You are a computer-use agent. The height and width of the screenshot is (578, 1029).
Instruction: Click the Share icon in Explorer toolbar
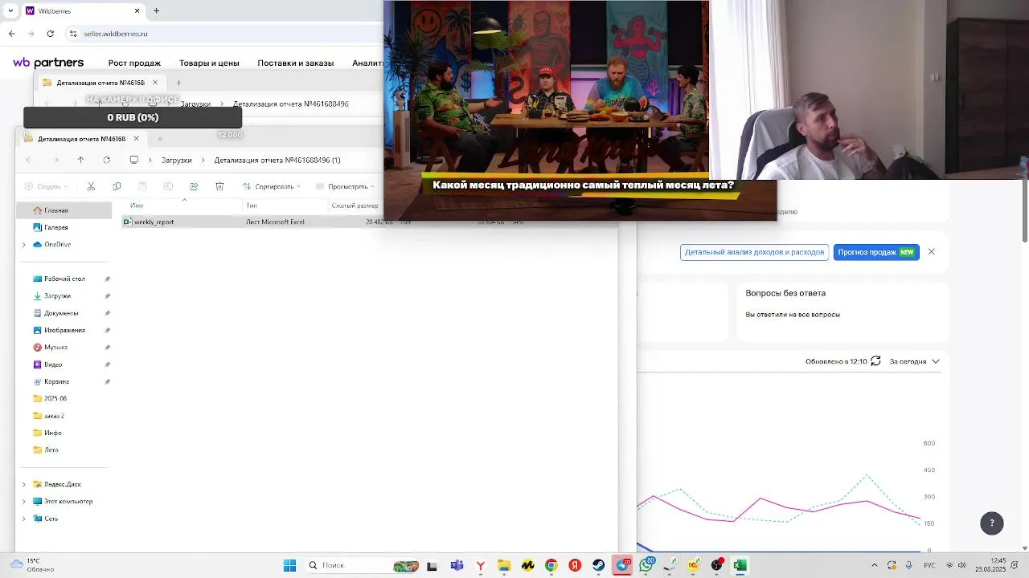click(194, 186)
